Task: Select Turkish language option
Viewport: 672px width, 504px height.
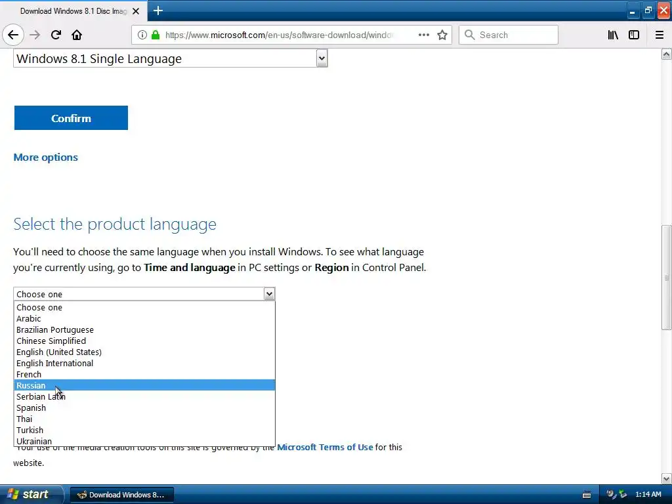Action: pyautogui.click(x=144, y=430)
